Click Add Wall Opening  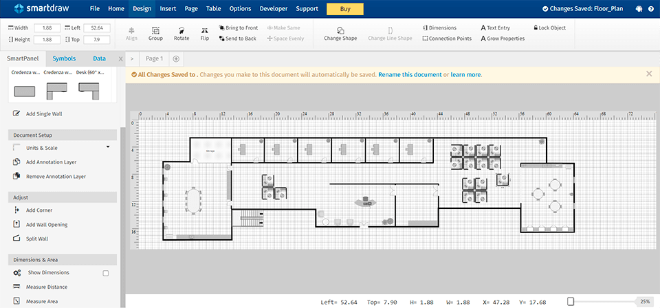click(x=40, y=224)
